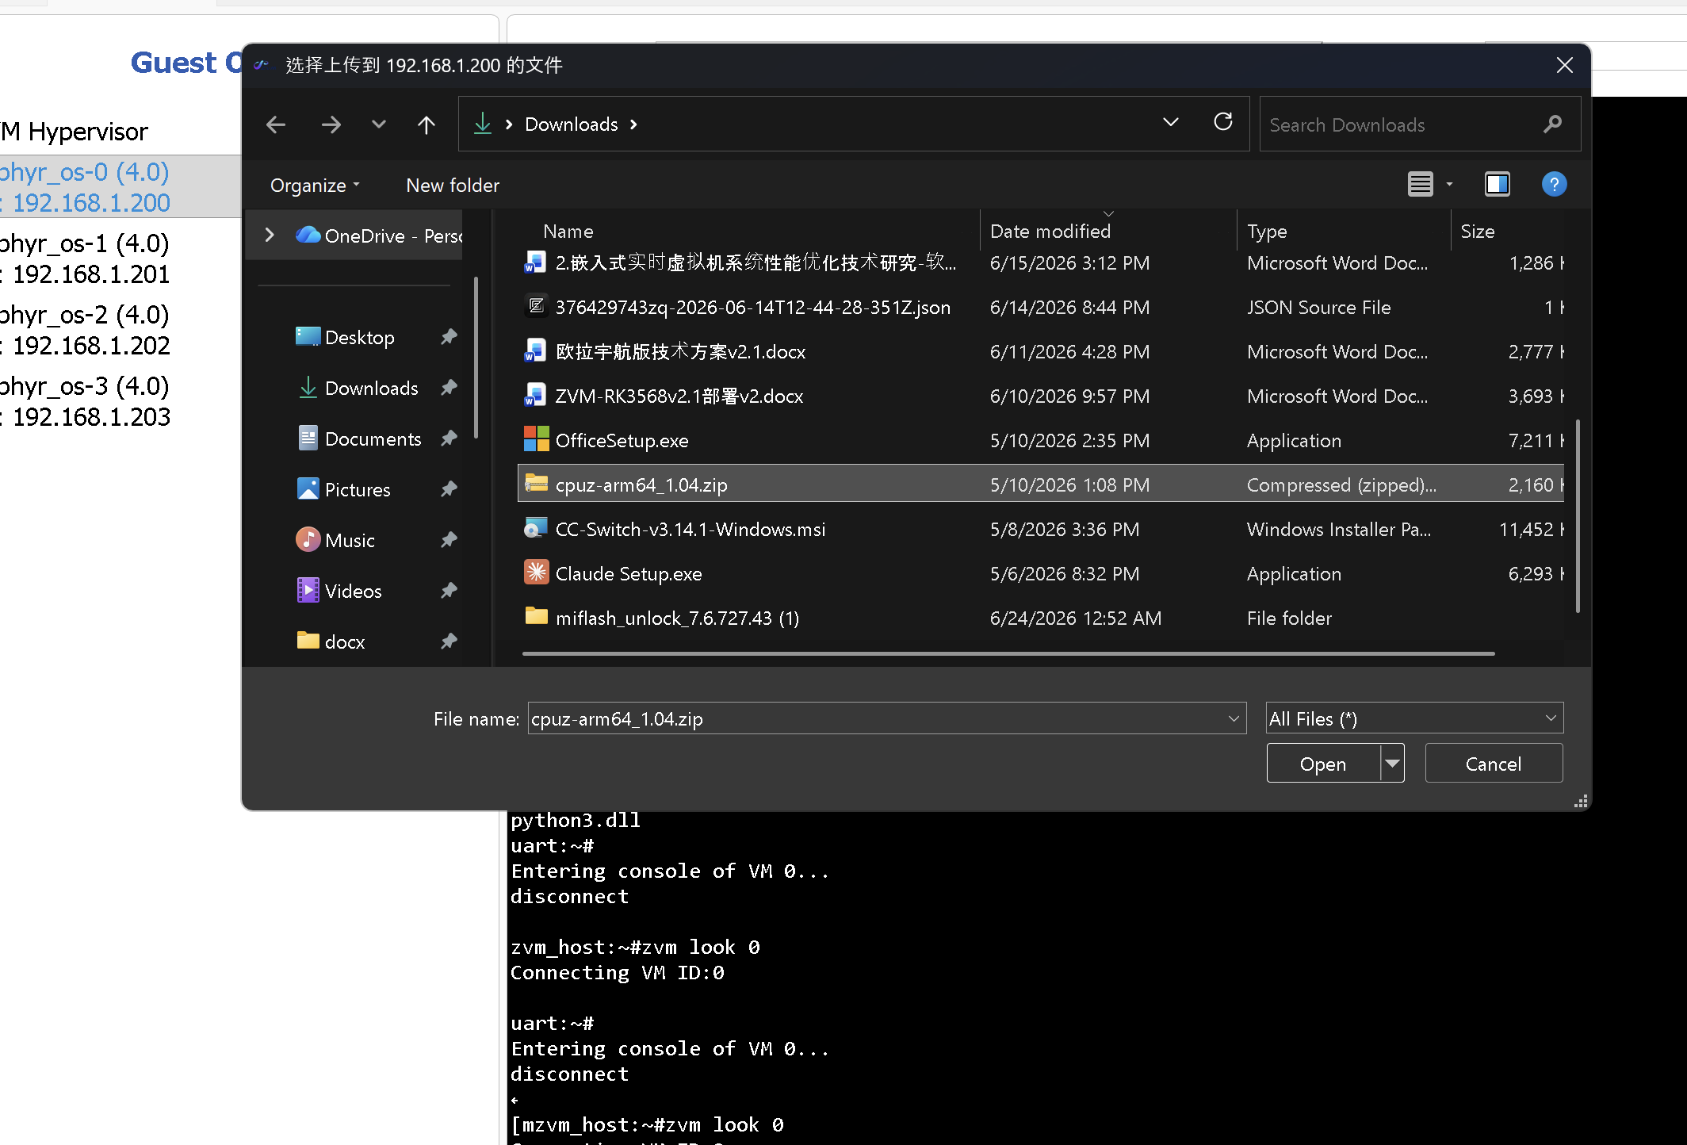
Task: Open the Organize menu
Action: point(315,186)
